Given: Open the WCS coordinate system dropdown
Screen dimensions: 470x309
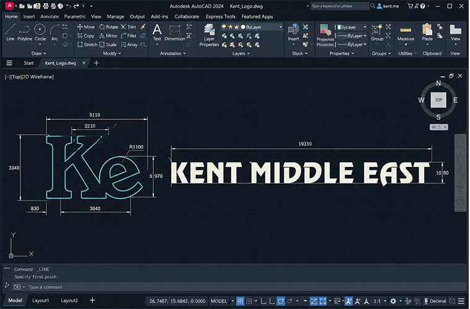Looking at the screenshot, I should pos(439,127).
